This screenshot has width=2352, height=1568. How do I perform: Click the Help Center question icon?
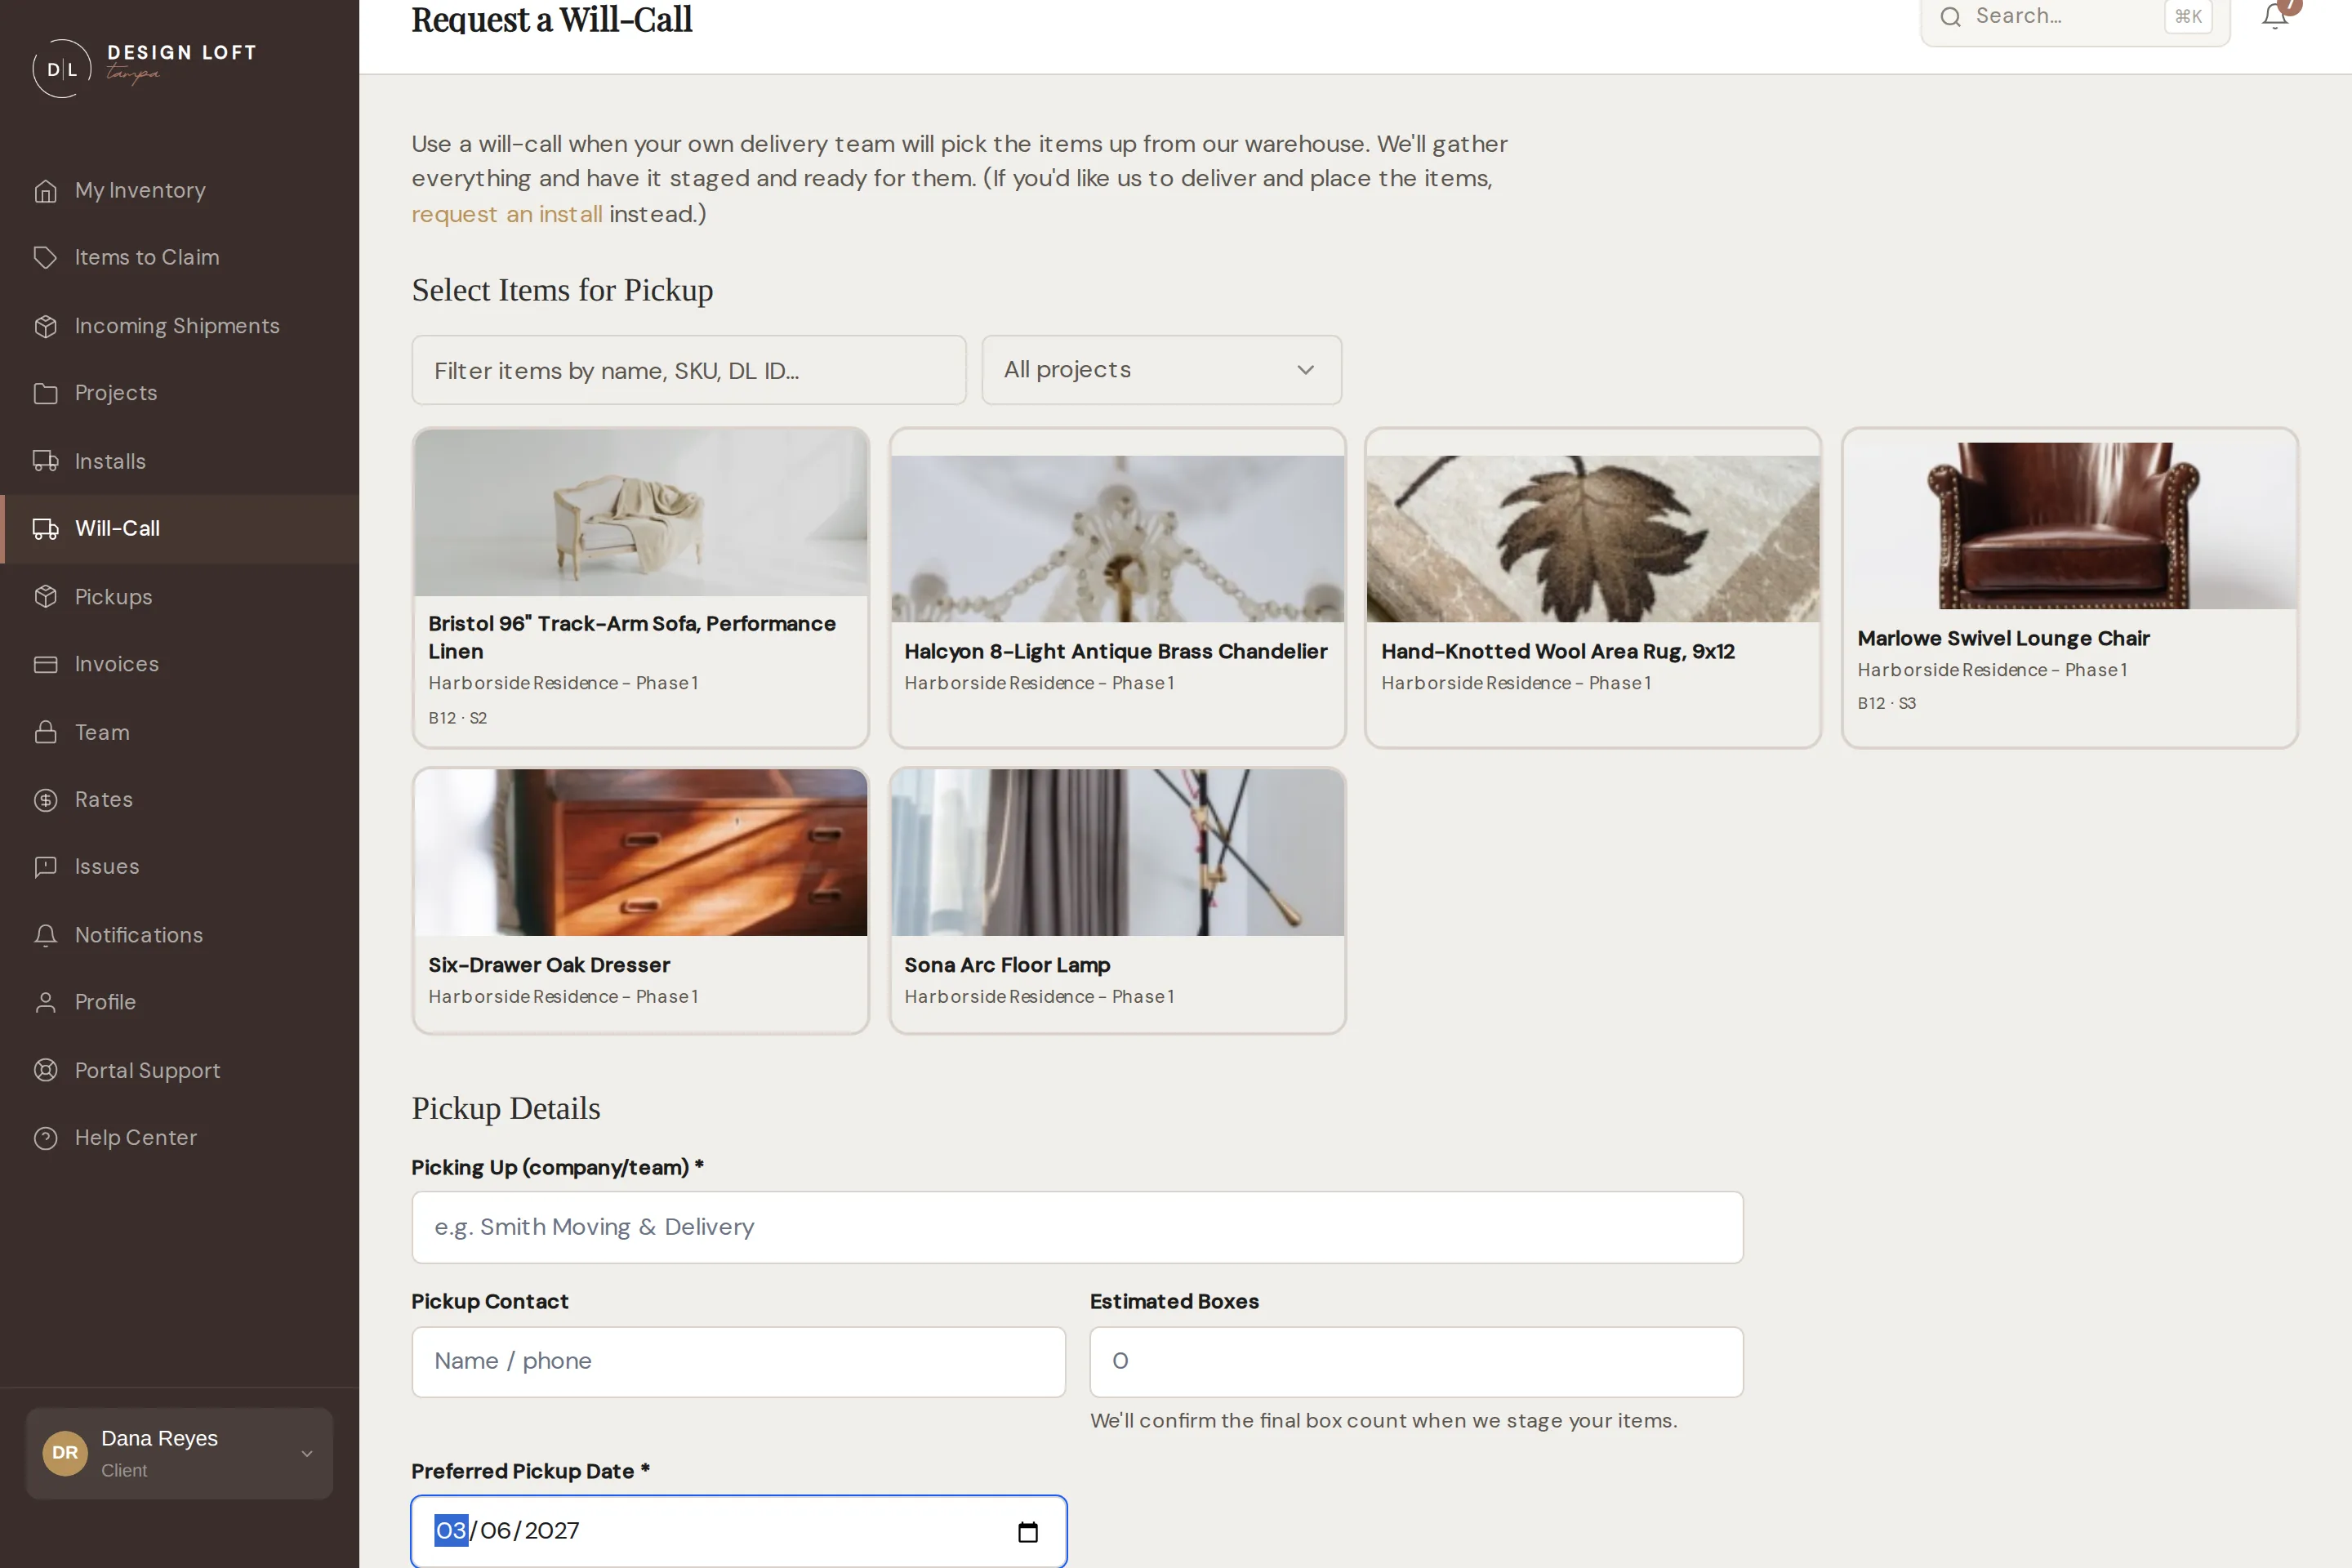[45, 1138]
